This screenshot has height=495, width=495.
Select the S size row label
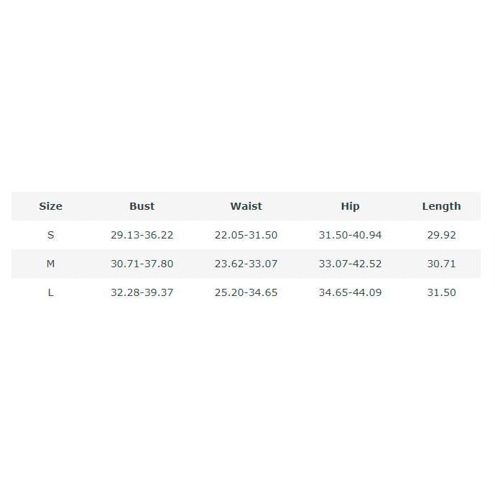coord(50,235)
